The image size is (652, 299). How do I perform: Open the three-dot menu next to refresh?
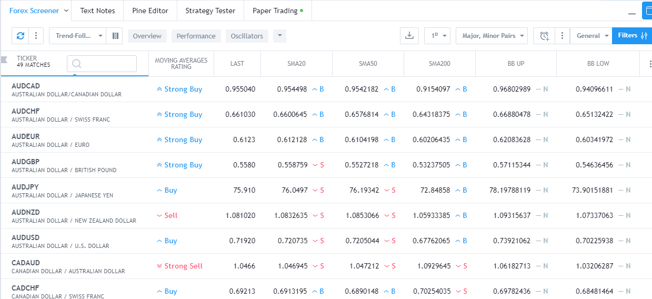pyautogui.click(x=36, y=36)
